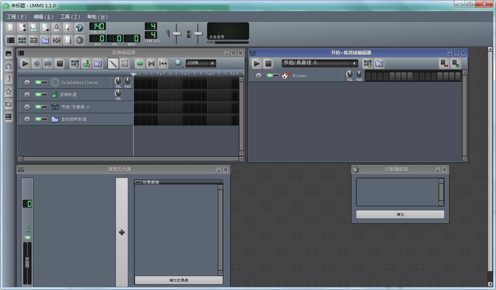The height and width of the screenshot is (290, 496).
Task: Show the Song Editor via toolbar icon
Action: [x=11, y=40]
